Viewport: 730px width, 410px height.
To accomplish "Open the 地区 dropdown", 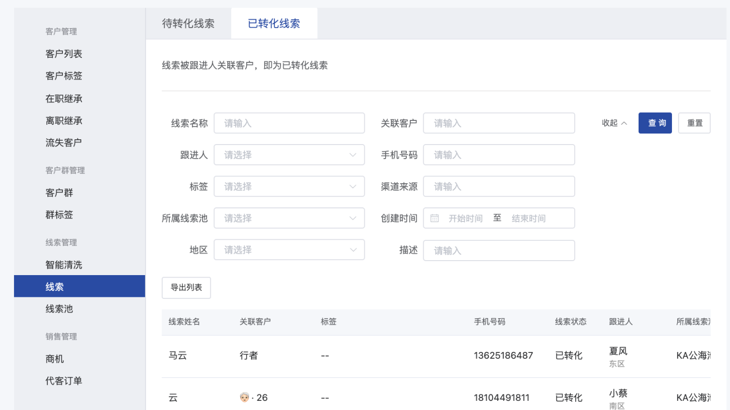I will click(289, 250).
